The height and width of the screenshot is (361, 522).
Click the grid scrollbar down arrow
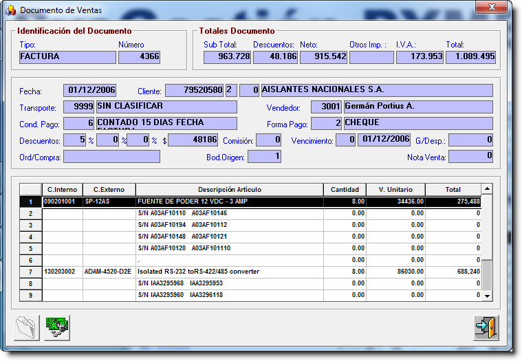click(487, 296)
